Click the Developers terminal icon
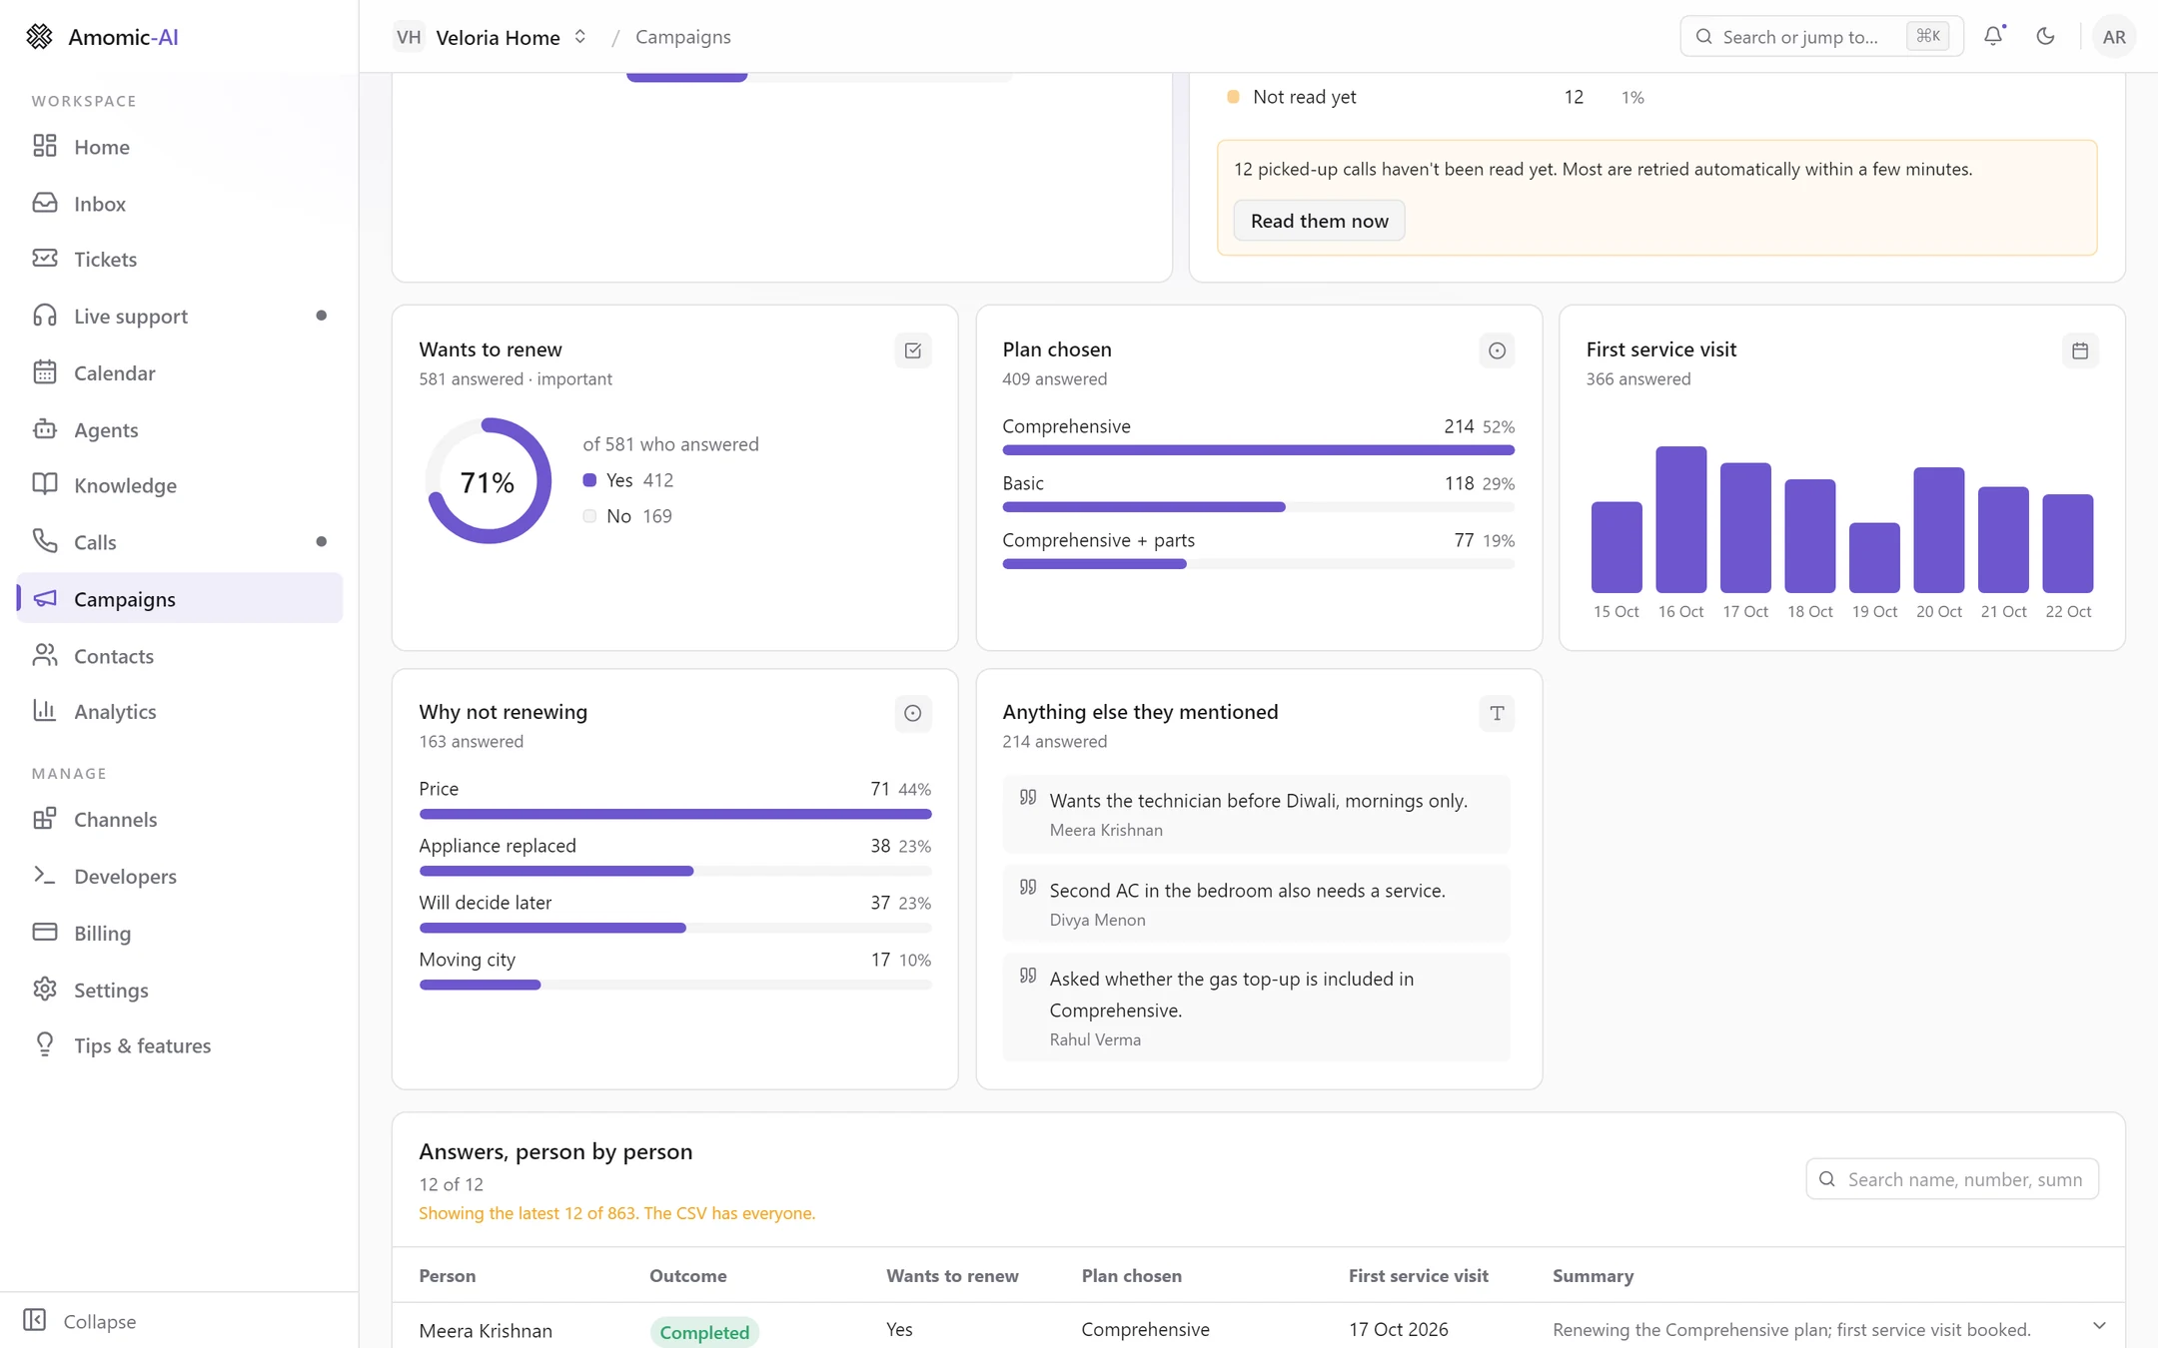 coord(45,876)
